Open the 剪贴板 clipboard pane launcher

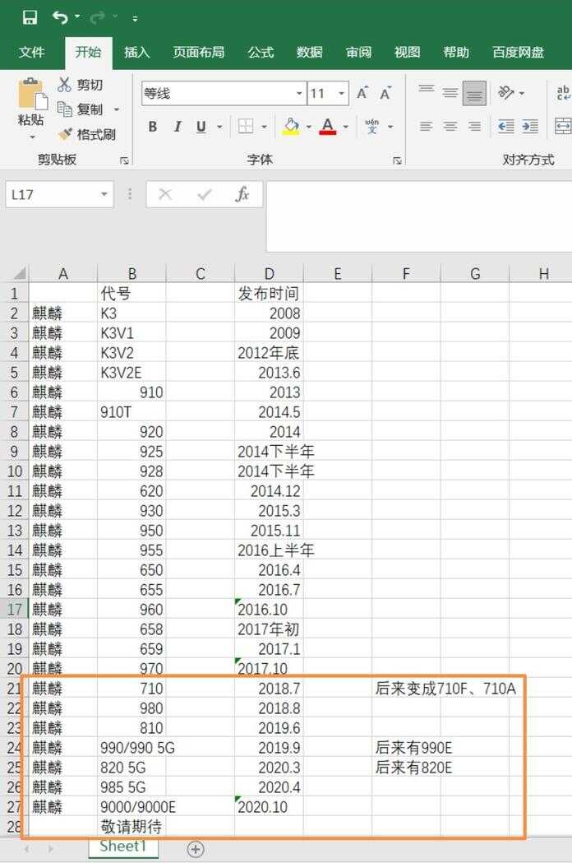click(124, 160)
